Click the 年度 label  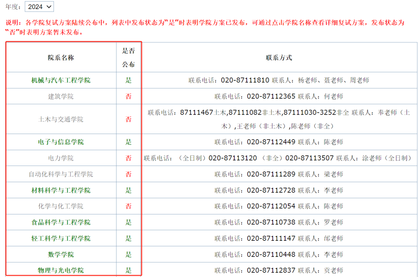13,7
